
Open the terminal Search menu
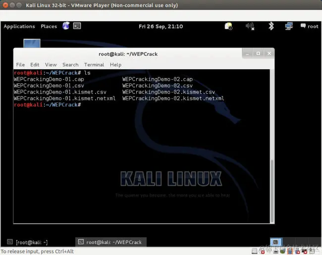pos(70,65)
